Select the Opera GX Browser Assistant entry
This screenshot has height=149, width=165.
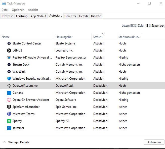[31, 100]
